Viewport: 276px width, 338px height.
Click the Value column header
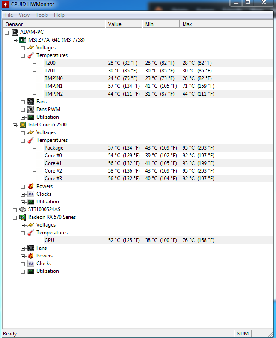point(124,24)
